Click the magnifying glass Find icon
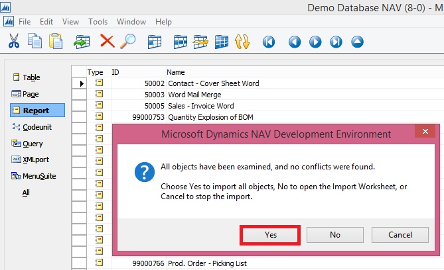Image resolution: width=444 pixels, height=270 pixels. pyautogui.click(x=127, y=42)
